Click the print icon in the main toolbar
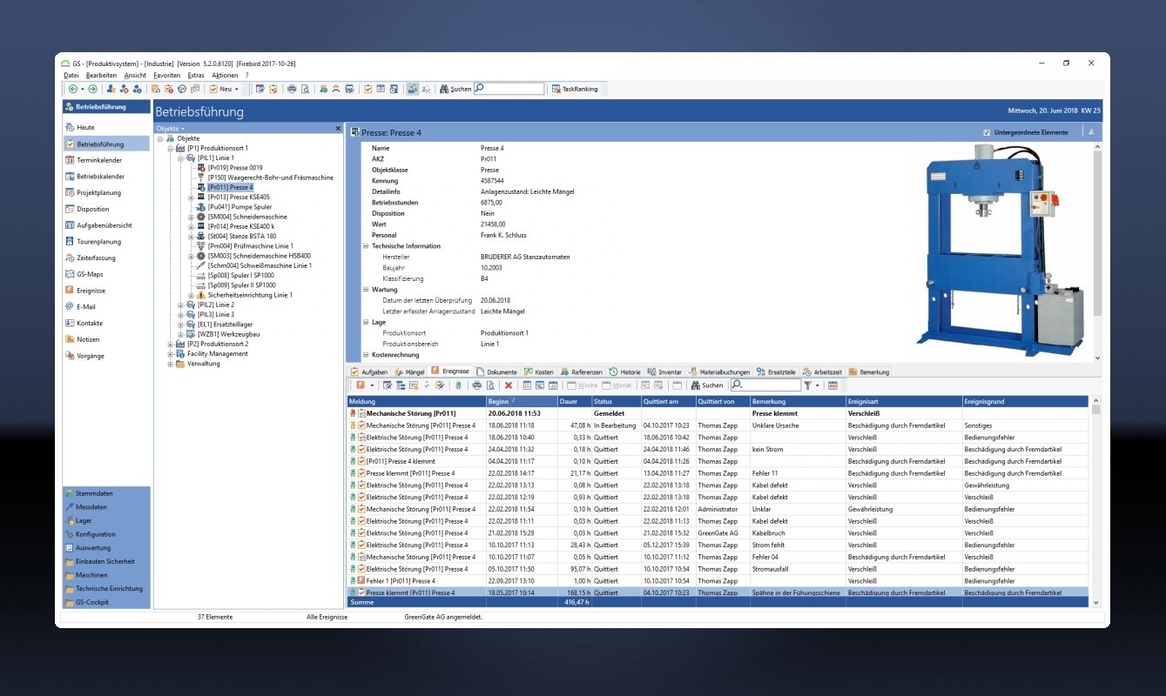 point(292,89)
